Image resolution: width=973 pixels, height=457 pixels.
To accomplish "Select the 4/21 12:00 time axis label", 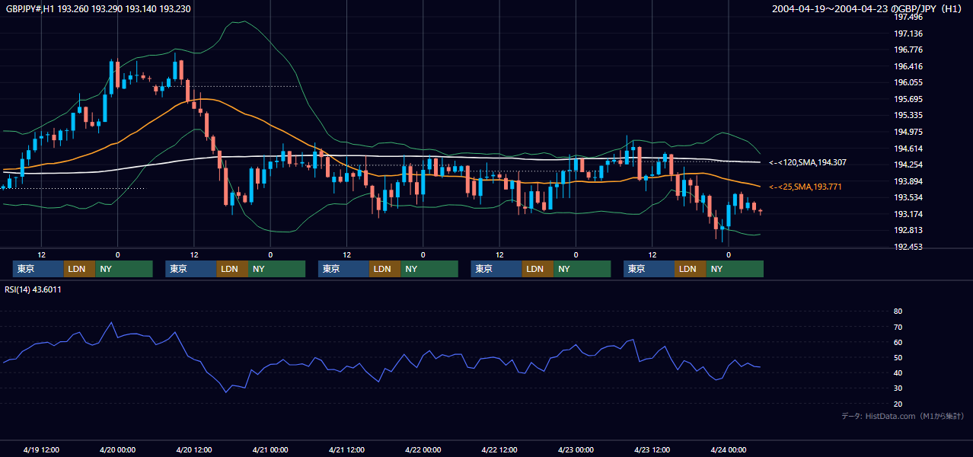I will click(x=346, y=450).
